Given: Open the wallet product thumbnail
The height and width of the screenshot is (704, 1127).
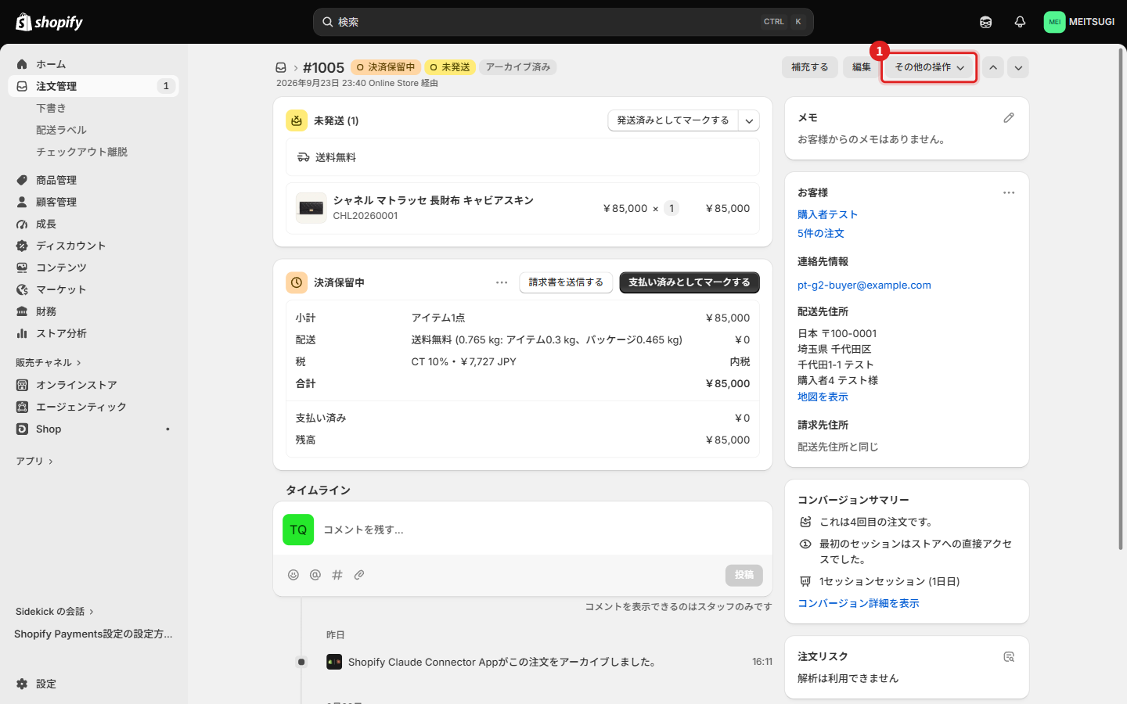Looking at the screenshot, I should [x=311, y=208].
